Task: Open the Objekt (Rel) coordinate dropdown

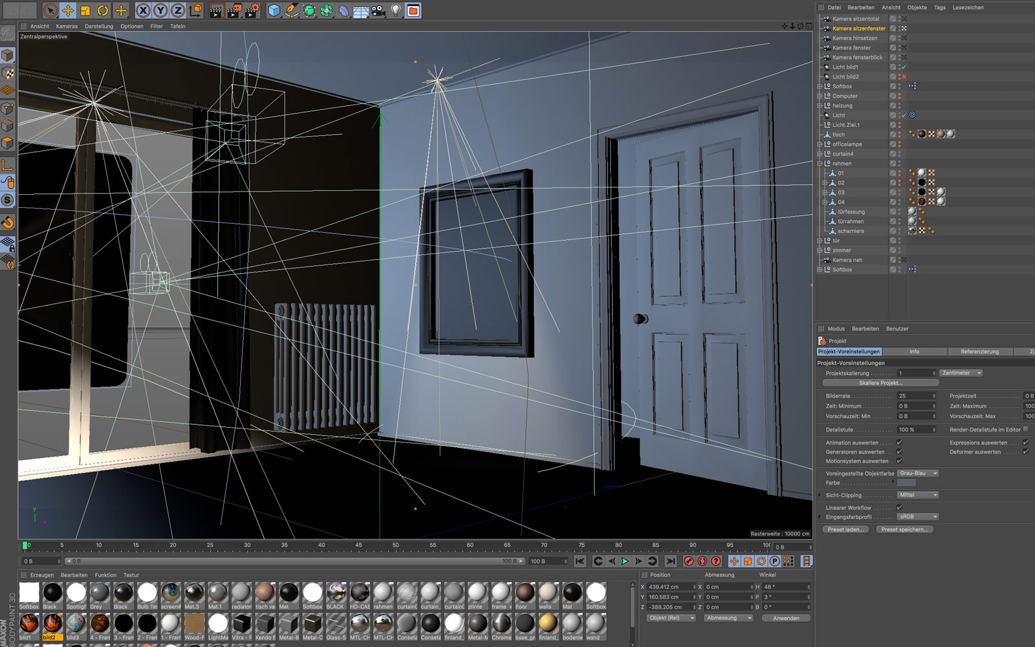Action: 671,618
